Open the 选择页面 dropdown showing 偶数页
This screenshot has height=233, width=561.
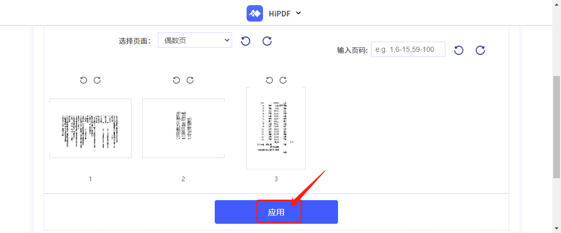(195, 40)
